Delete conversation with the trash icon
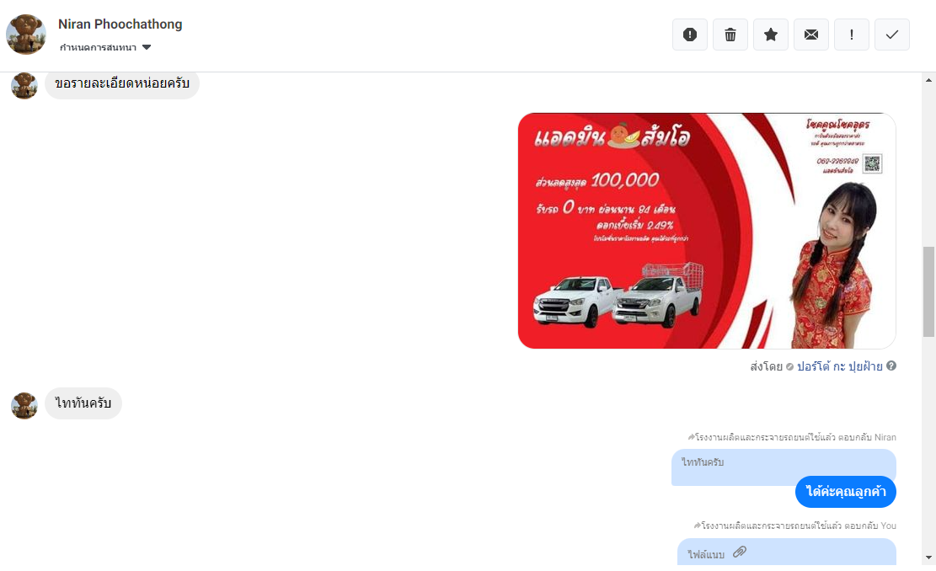The image size is (936, 571). 730,35
